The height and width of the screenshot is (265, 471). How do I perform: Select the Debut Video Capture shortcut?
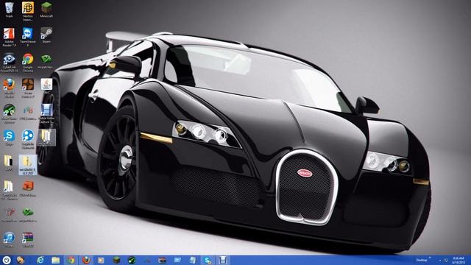click(46, 114)
